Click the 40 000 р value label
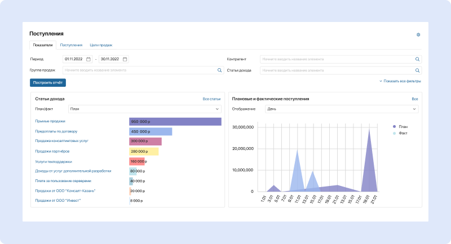 [138, 181]
